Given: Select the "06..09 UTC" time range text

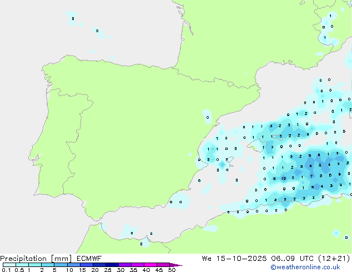Looking at the screenshot, I should tap(293, 258).
